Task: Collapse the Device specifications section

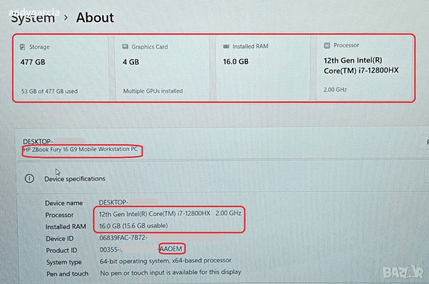Action: click(75, 179)
